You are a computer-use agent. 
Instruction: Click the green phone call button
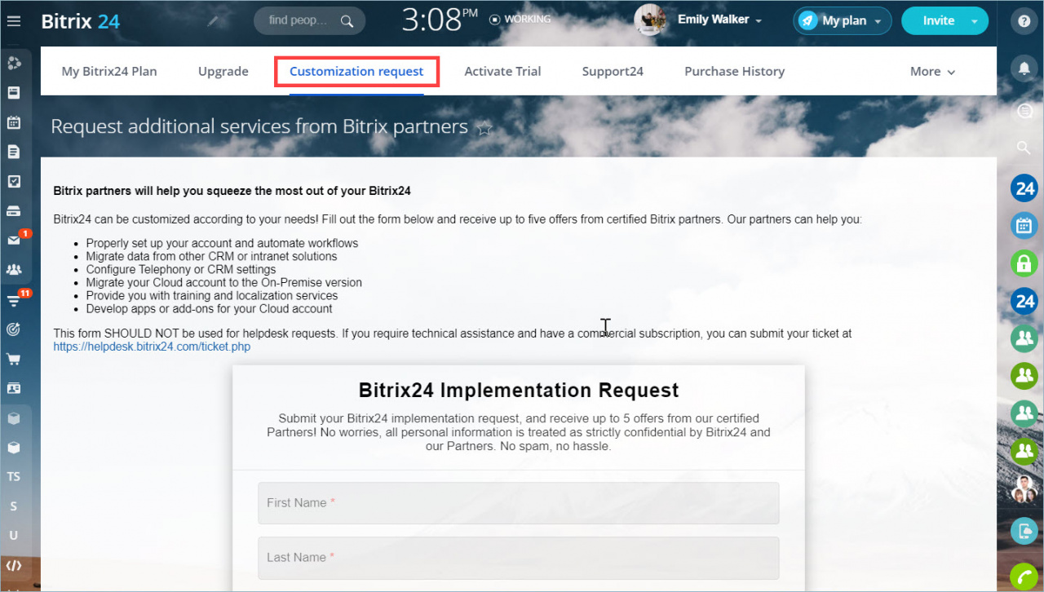1024,577
